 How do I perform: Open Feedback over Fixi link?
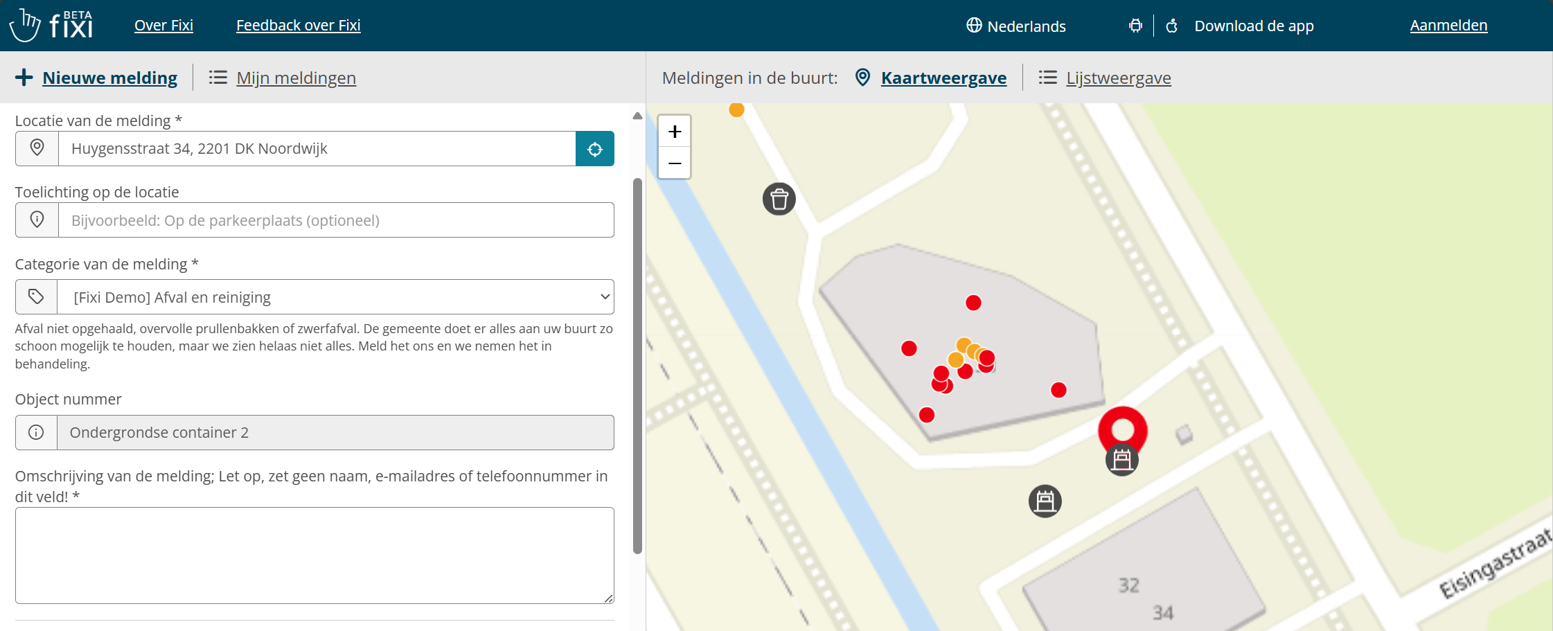point(298,26)
